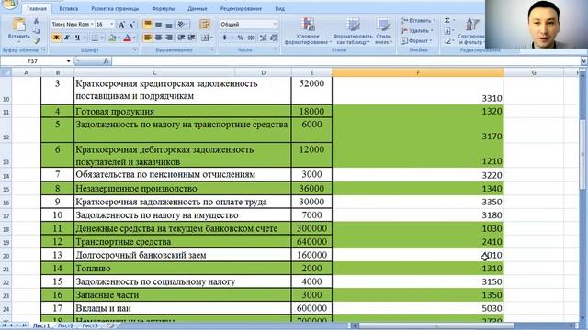Apply the comma (000) number style
This screenshot has width=588, height=330.
(x=251, y=38)
